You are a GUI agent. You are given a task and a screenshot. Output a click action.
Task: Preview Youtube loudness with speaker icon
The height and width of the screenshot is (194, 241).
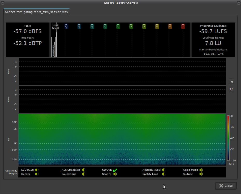[x=201, y=174]
